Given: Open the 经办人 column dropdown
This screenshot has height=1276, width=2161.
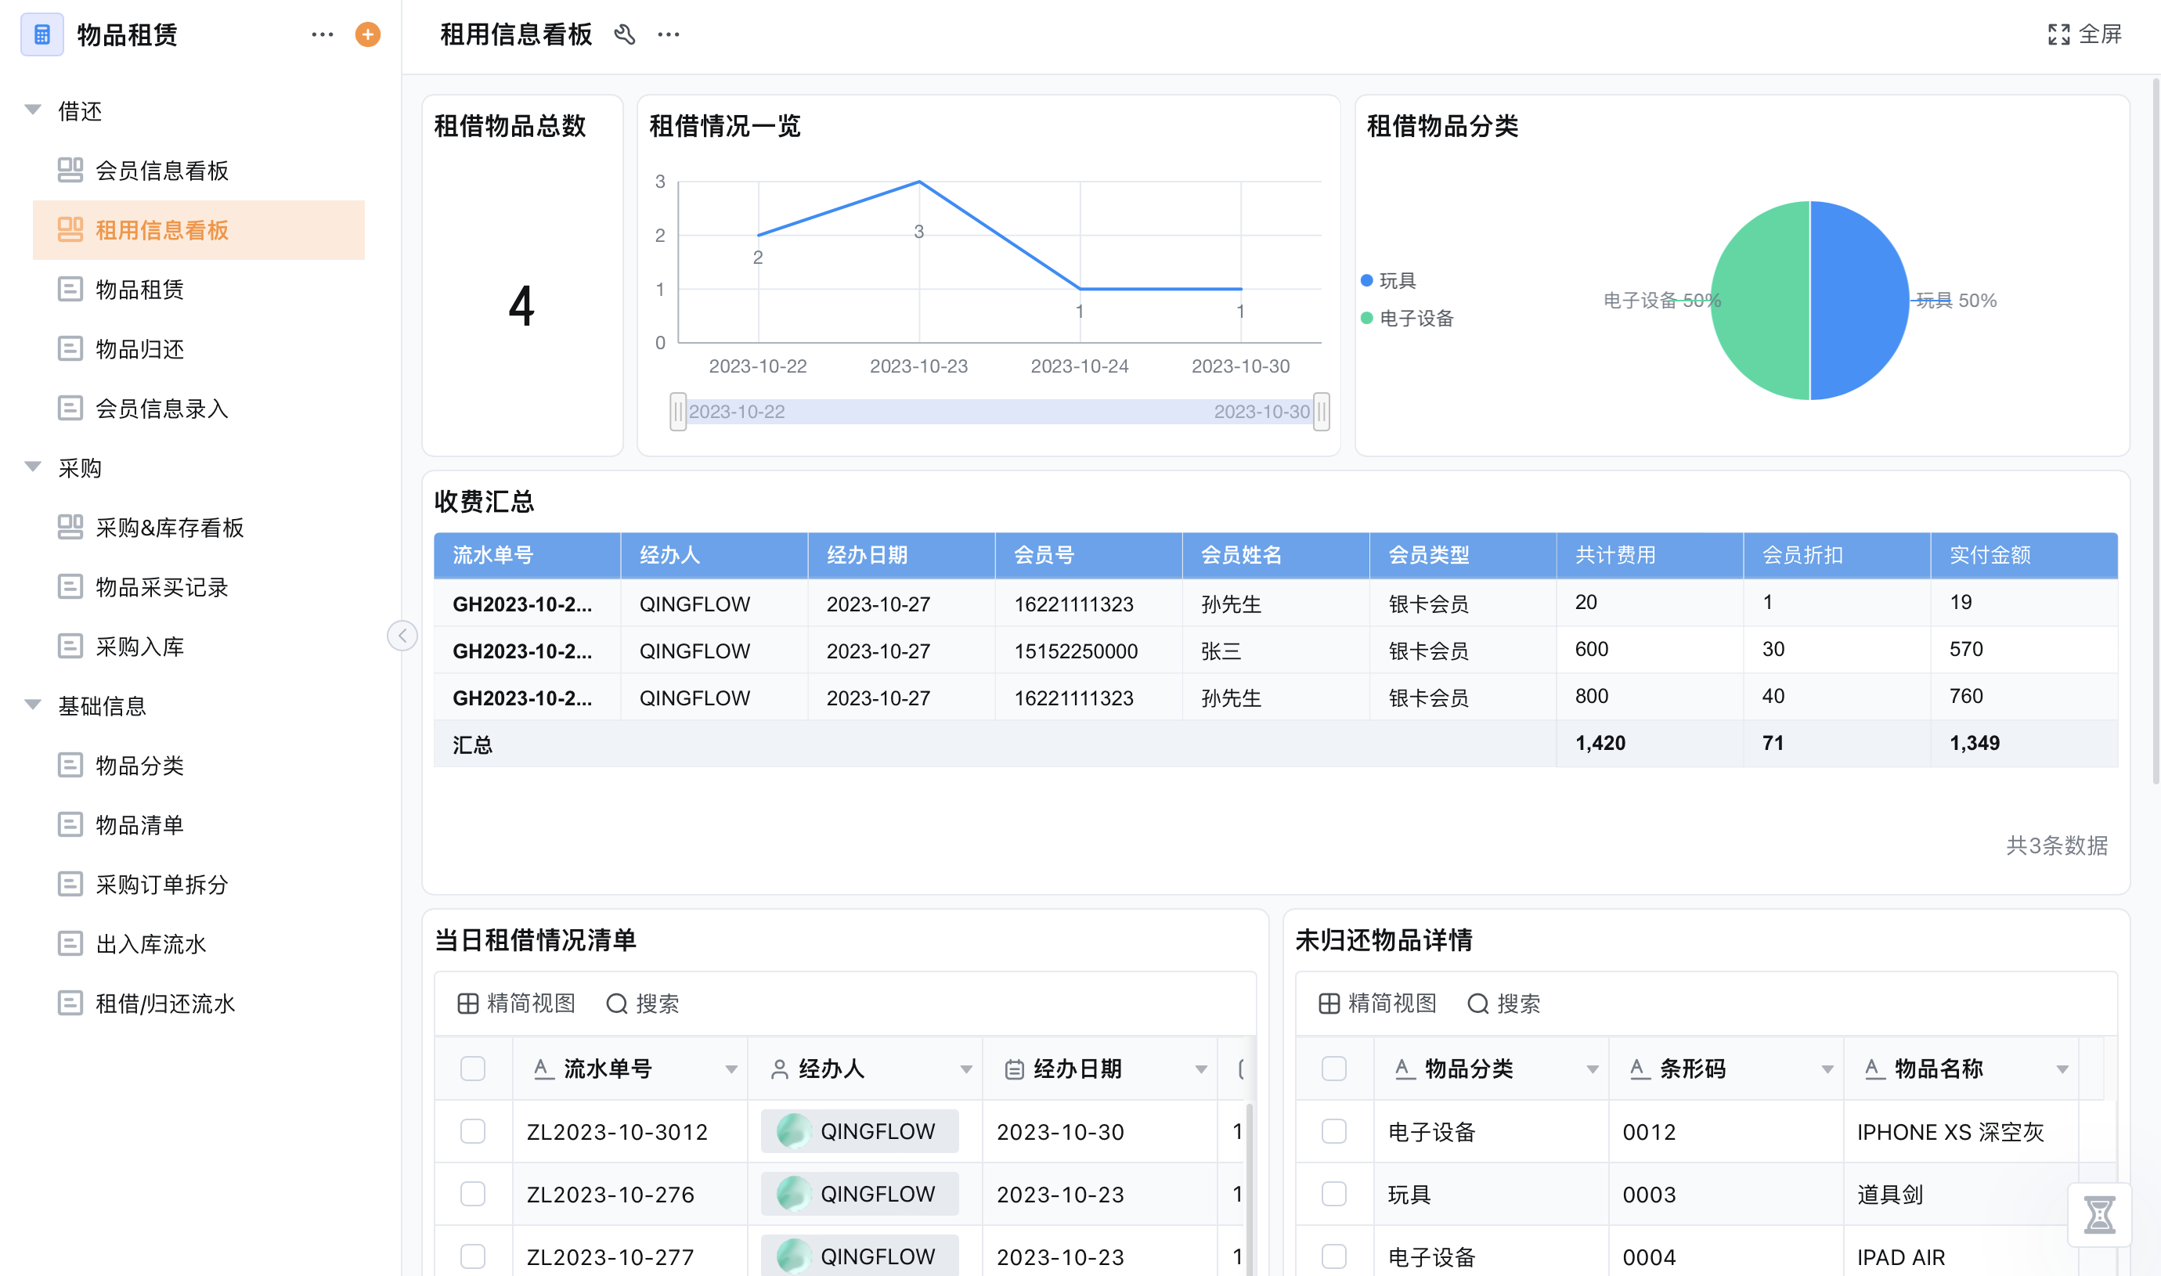Looking at the screenshot, I should [x=965, y=1069].
